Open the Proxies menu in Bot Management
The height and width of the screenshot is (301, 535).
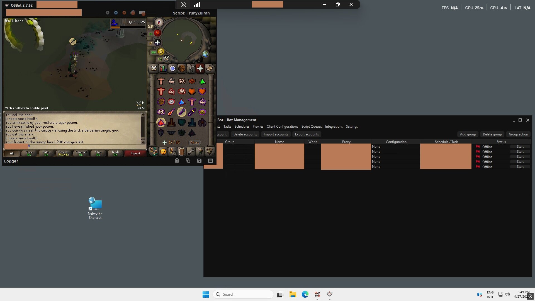[258, 127]
